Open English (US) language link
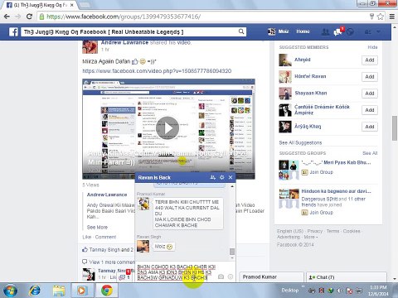The width and height of the screenshot is (398, 298). click(x=290, y=231)
